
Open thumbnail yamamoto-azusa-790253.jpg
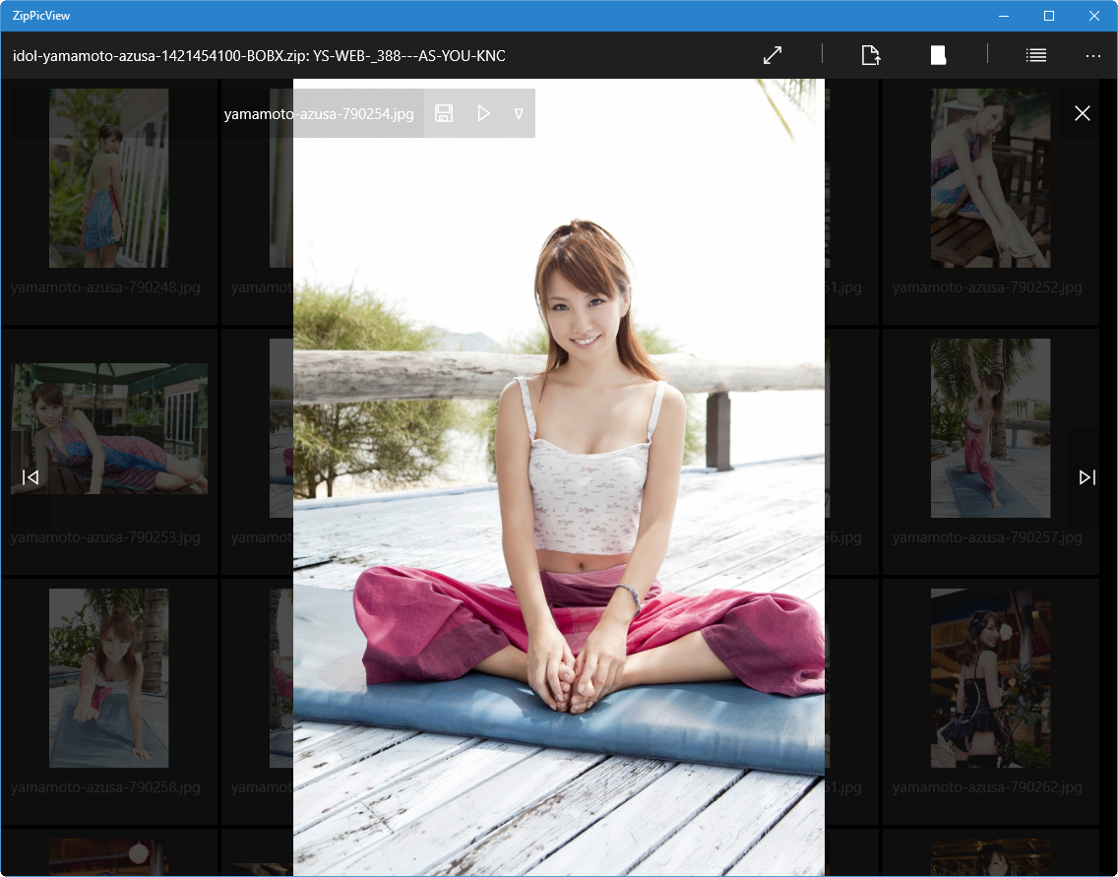coord(109,428)
